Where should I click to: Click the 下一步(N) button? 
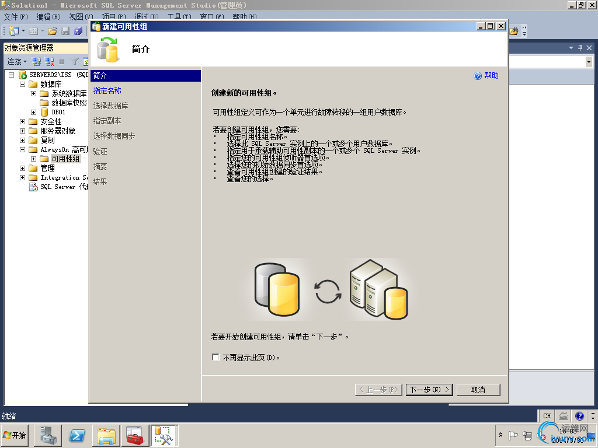point(429,390)
